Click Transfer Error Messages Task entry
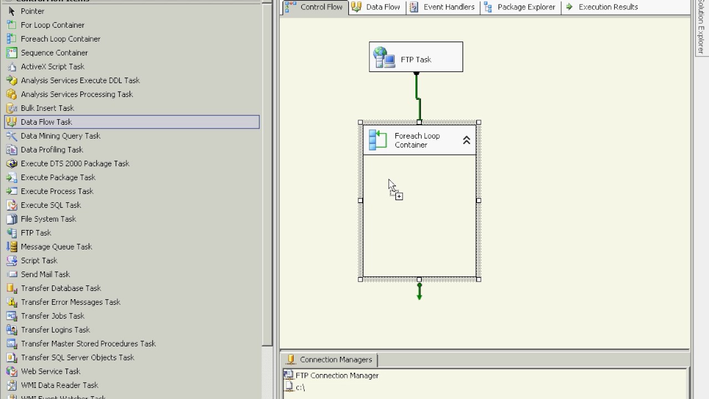This screenshot has width=709, height=399. click(x=71, y=302)
